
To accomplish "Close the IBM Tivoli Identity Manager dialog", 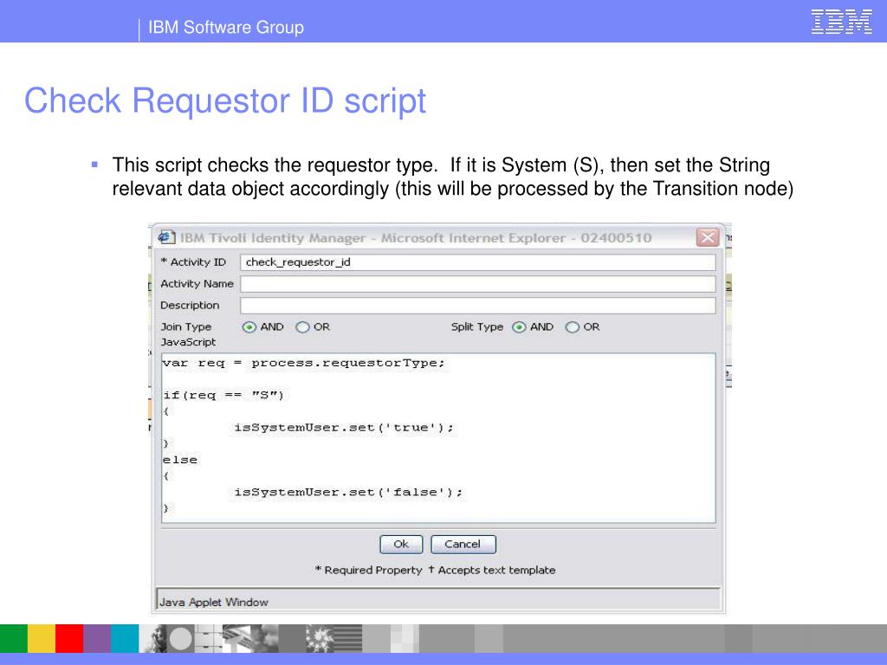I will click(707, 237).
